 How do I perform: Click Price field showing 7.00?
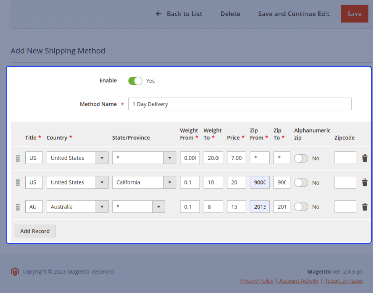236,158
